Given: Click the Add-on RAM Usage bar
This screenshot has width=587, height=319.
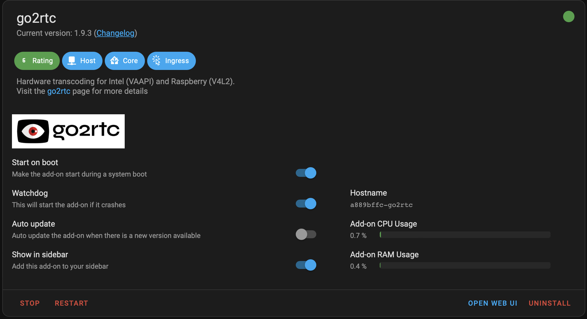Looking at the screenshot, I should point(465,266).
